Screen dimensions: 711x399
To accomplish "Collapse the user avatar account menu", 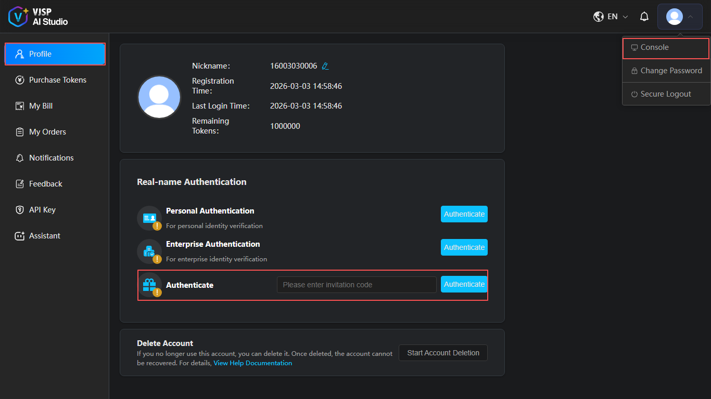I will click(x=680, y=17).
